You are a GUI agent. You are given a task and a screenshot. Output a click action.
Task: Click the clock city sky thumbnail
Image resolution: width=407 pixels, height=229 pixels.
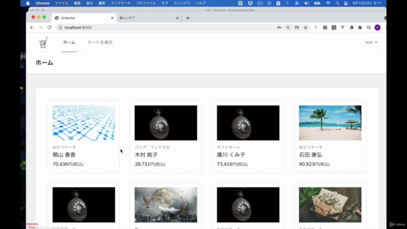coord(166,205)
